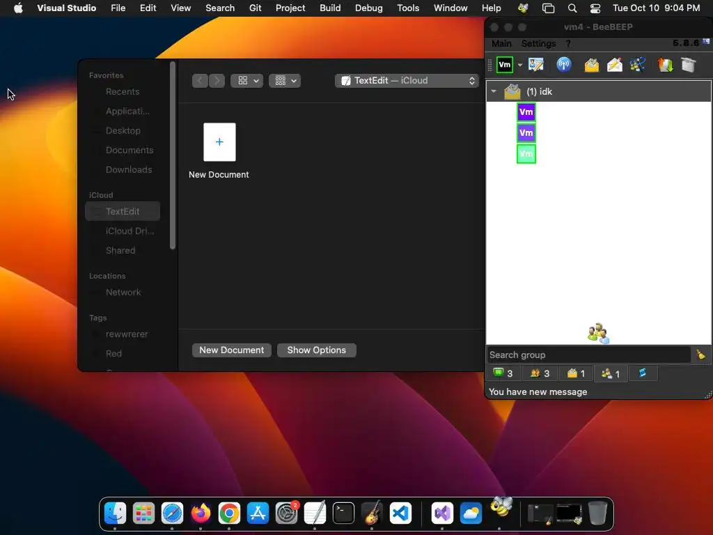This screenshot has height=535, width=713.
Task: Open GarageBand from the Dock
Action: [x=372, y=513]
